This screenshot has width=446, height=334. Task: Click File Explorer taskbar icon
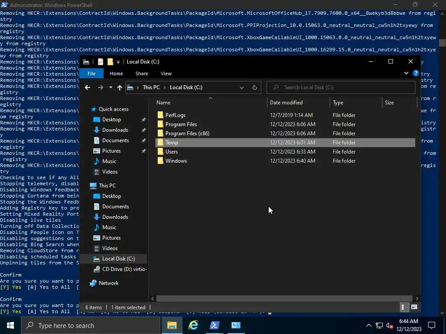pyautogui.click(x=172, y=325)
